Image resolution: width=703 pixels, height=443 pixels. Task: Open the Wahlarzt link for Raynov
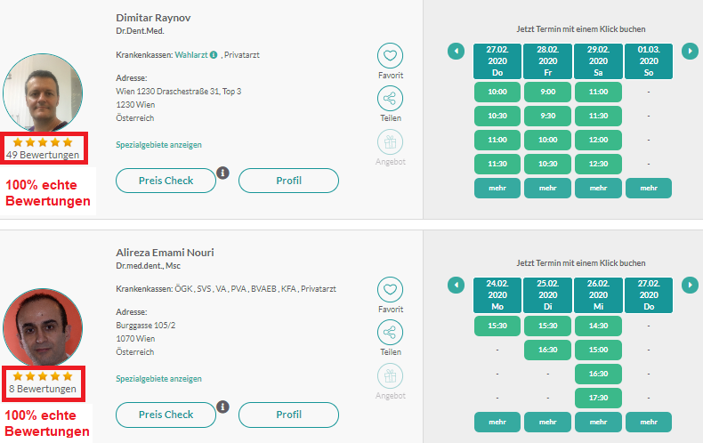point(191,54)
